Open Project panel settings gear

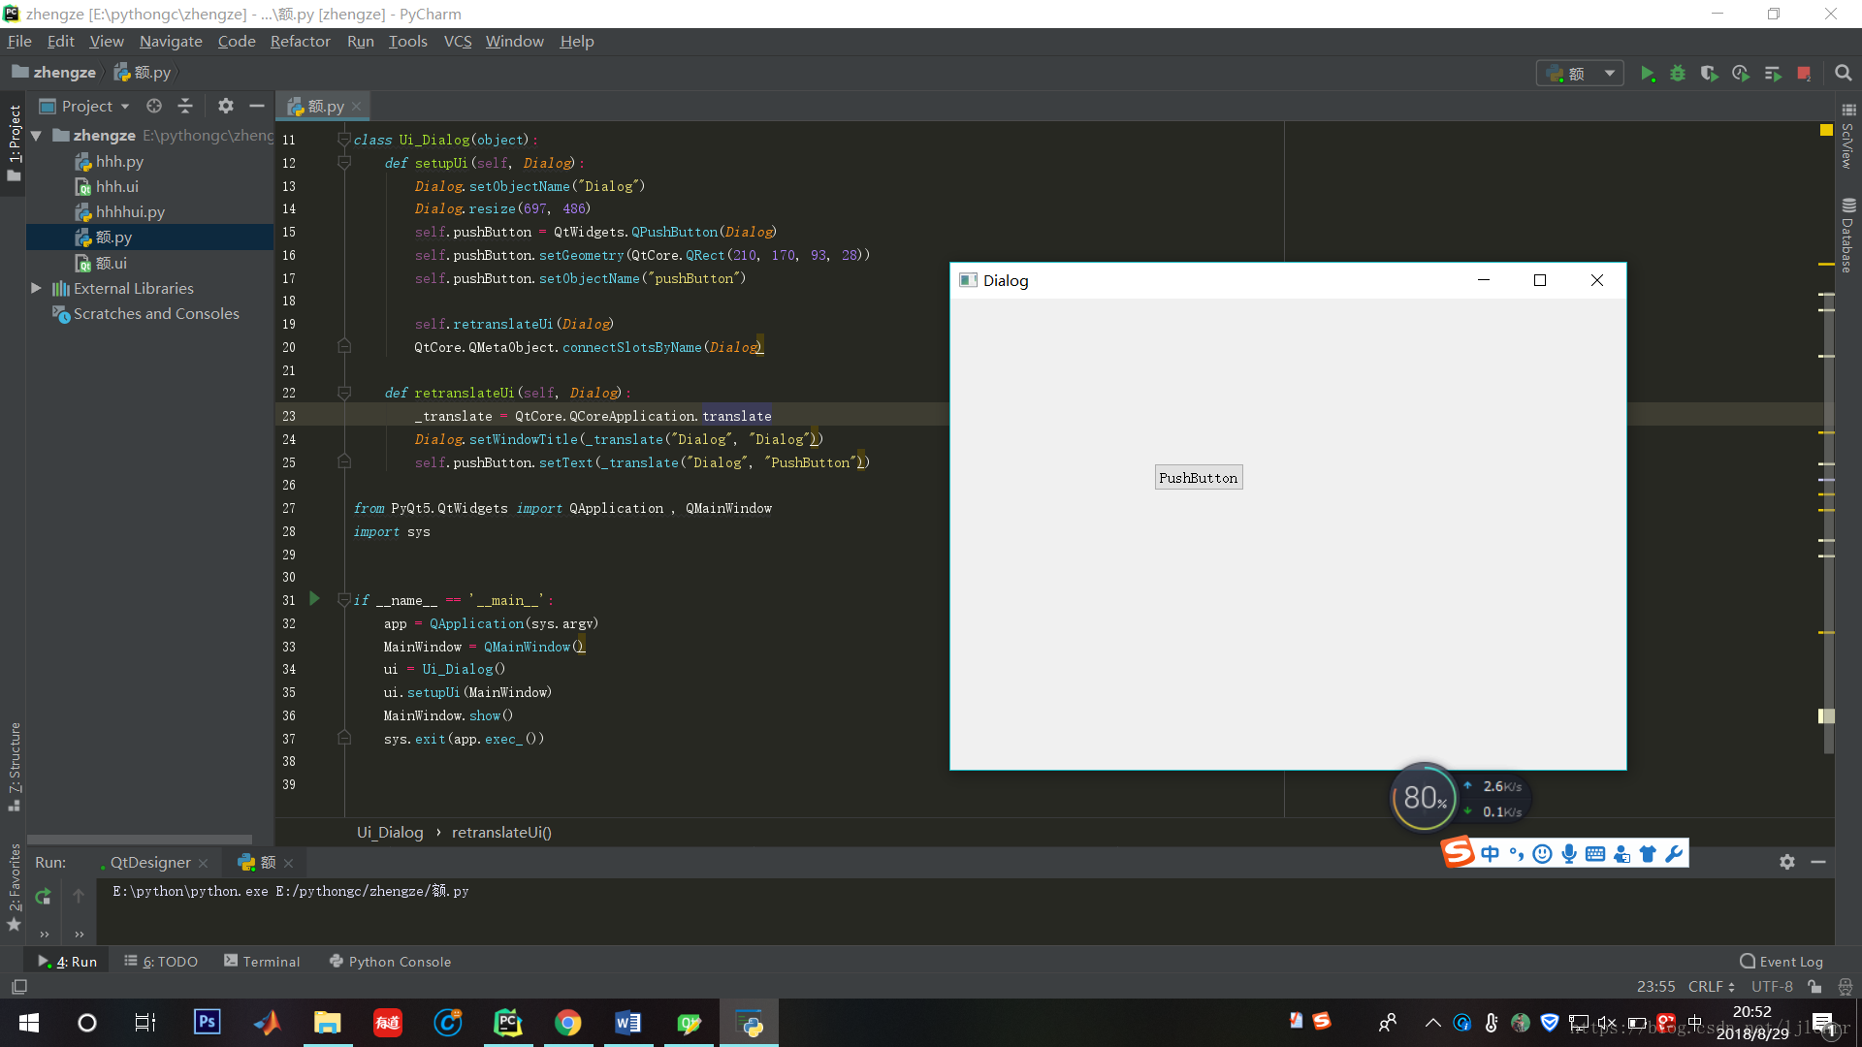click(x=226, y=106)
